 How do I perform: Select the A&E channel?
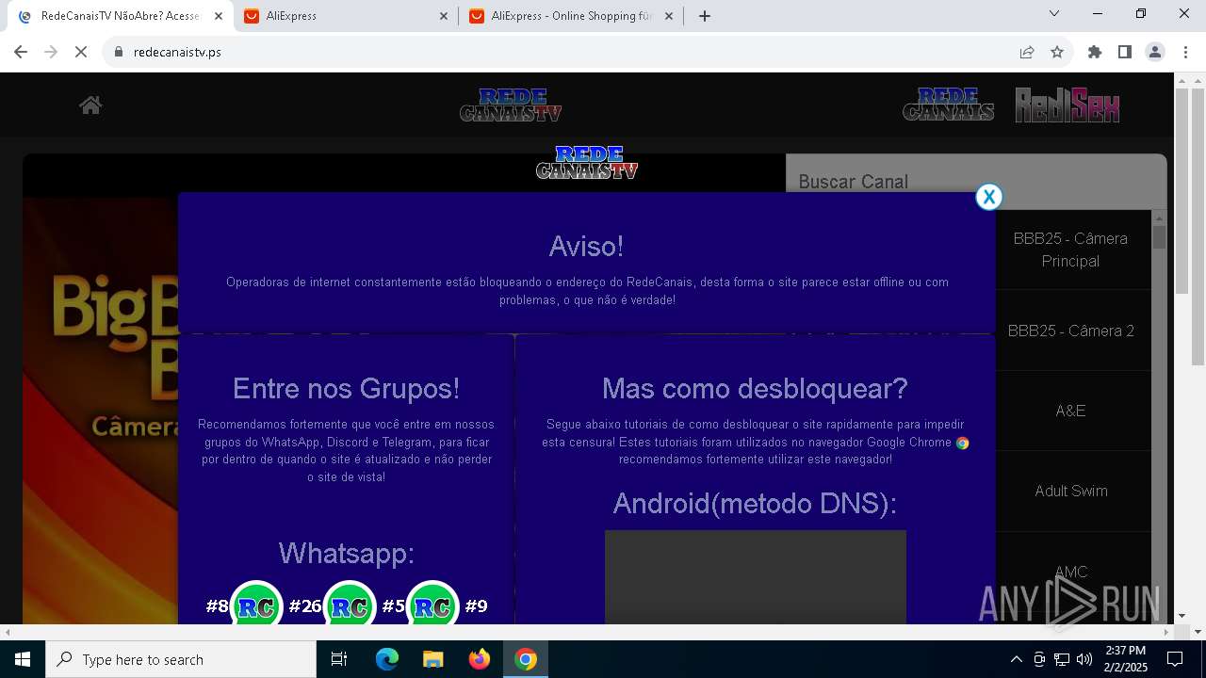[1070, 411]
